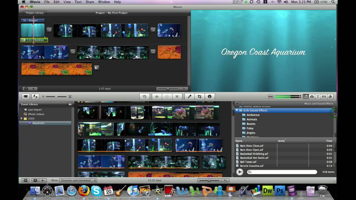Open the Show filter dropdown
The width and height of the screenshot is (356, 200).
[x=78, y=180]
